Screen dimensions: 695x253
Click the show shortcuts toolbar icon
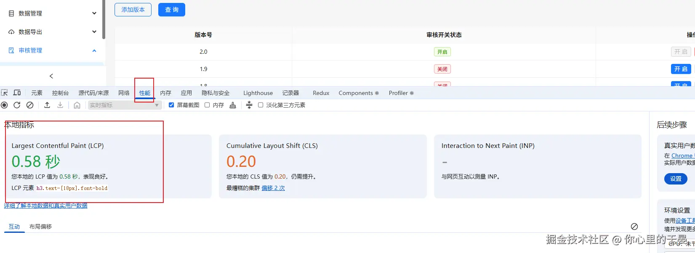point(249,105)
